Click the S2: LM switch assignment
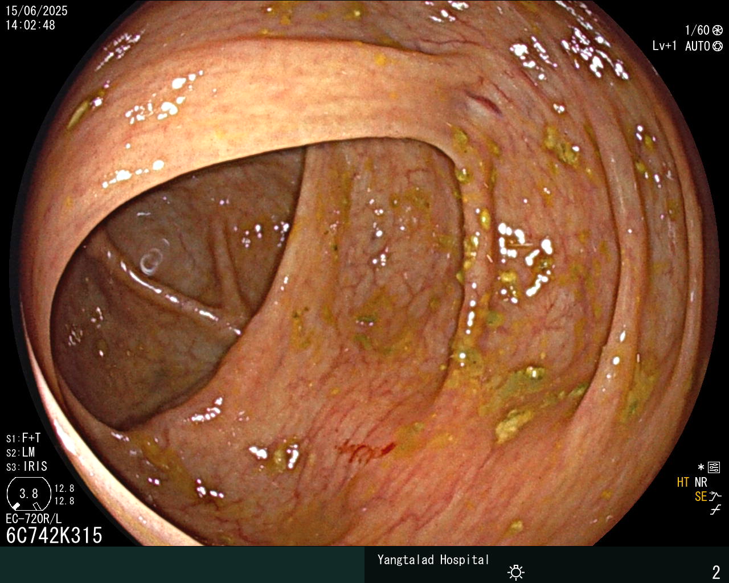The width and height of the screenshot is (729, 583). (21, 452)
